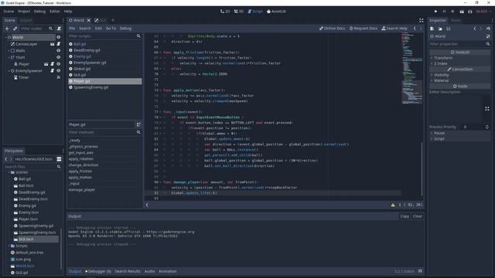
Task: Toggle YSort node visibility eye
Action: pos(59,57)
